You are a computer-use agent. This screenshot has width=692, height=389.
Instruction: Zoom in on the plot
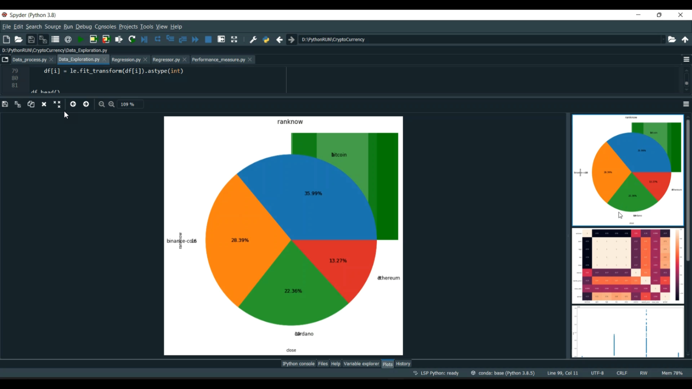coord(112,104)
